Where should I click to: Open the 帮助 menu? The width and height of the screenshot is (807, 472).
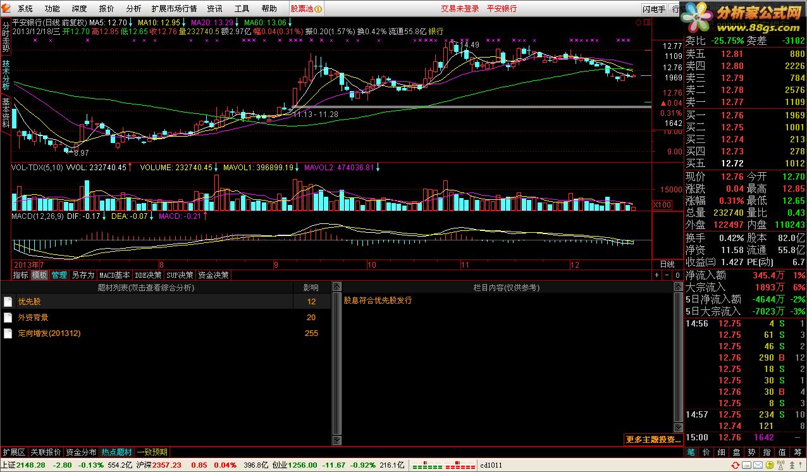(x=269, y=9)
